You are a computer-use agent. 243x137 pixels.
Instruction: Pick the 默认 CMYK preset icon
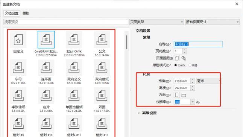tap(74, 40)
